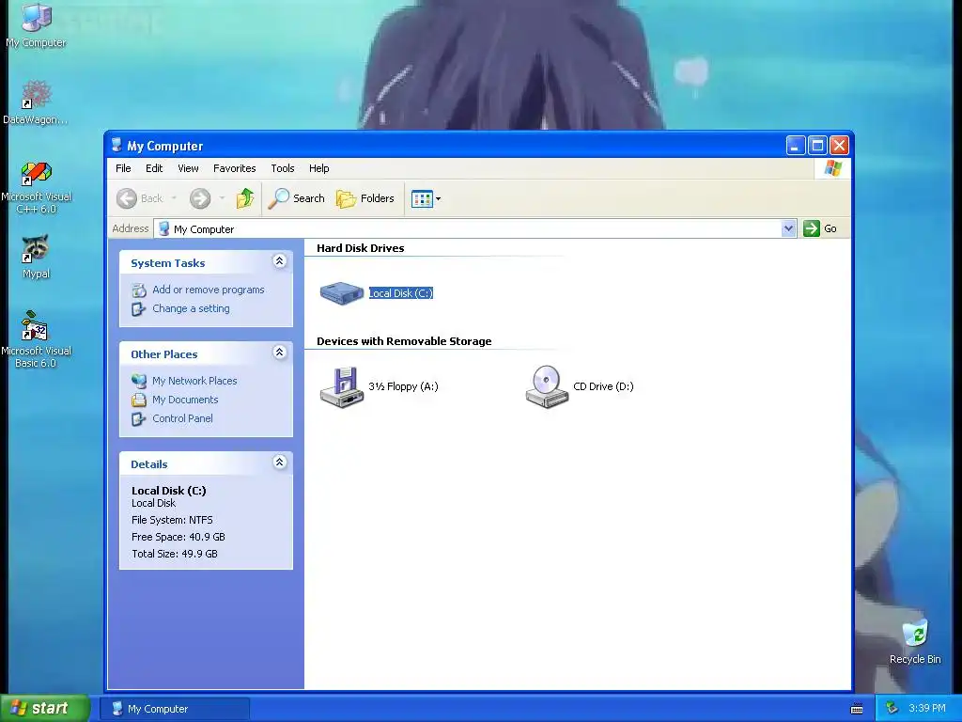Click the Go button
962x722 pixels.
tap(820, 228)
